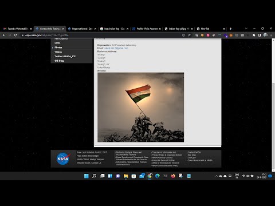This screenshot has width=275, height=206.
Task: Switch to the Page not found tab
Action: [82, 29]
